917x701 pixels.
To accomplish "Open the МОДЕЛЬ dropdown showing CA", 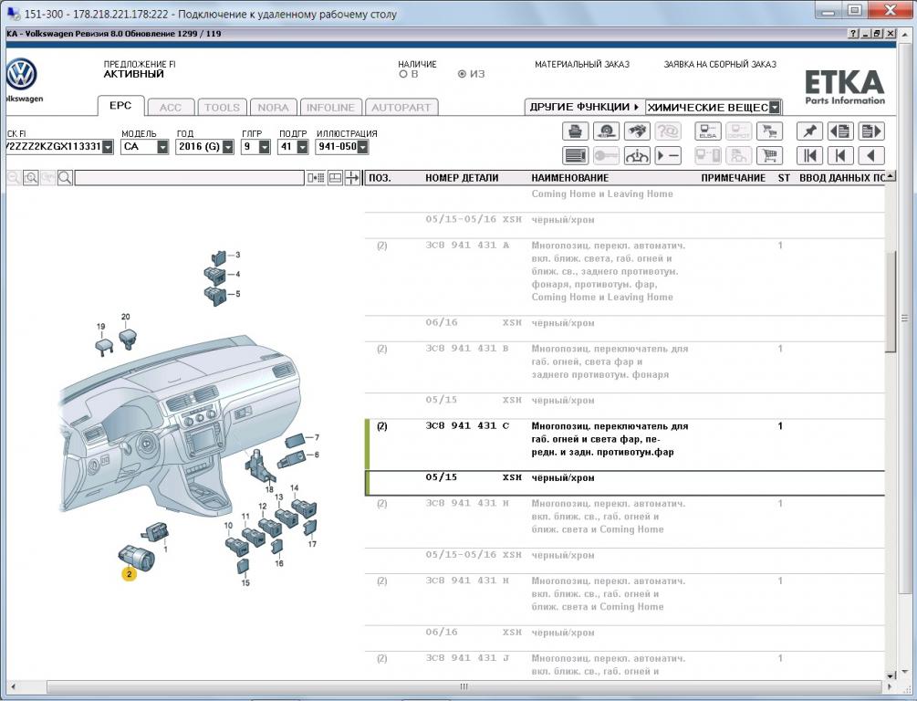I will tap(162, 147).
